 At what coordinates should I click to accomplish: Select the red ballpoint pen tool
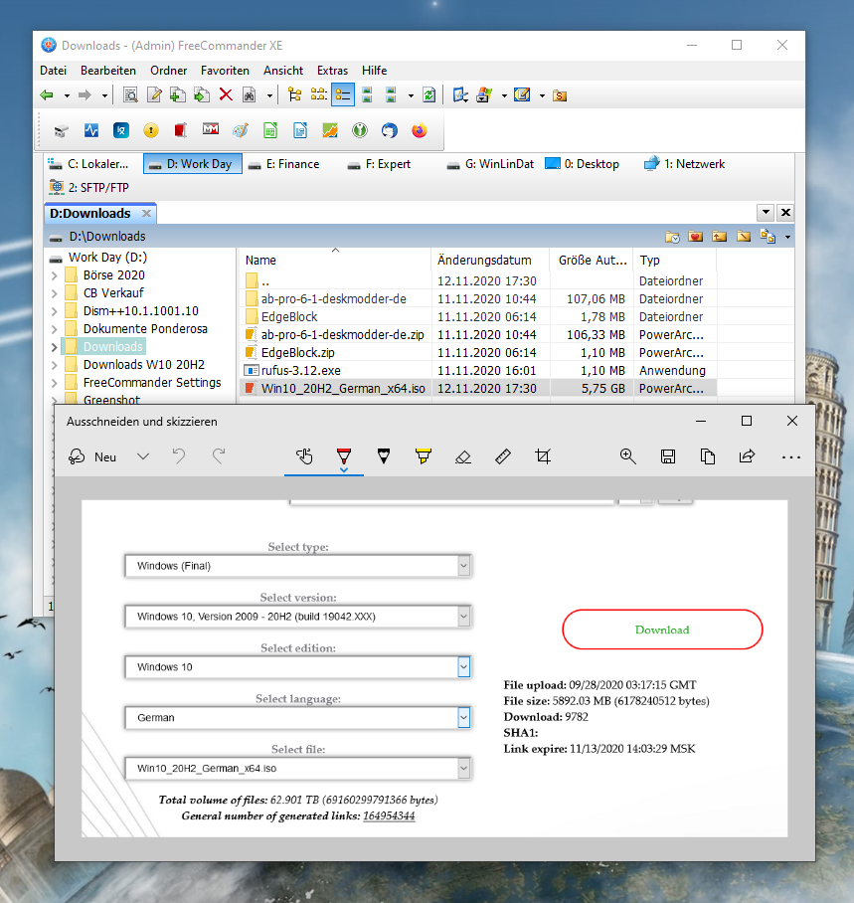[x=344, y=456]
